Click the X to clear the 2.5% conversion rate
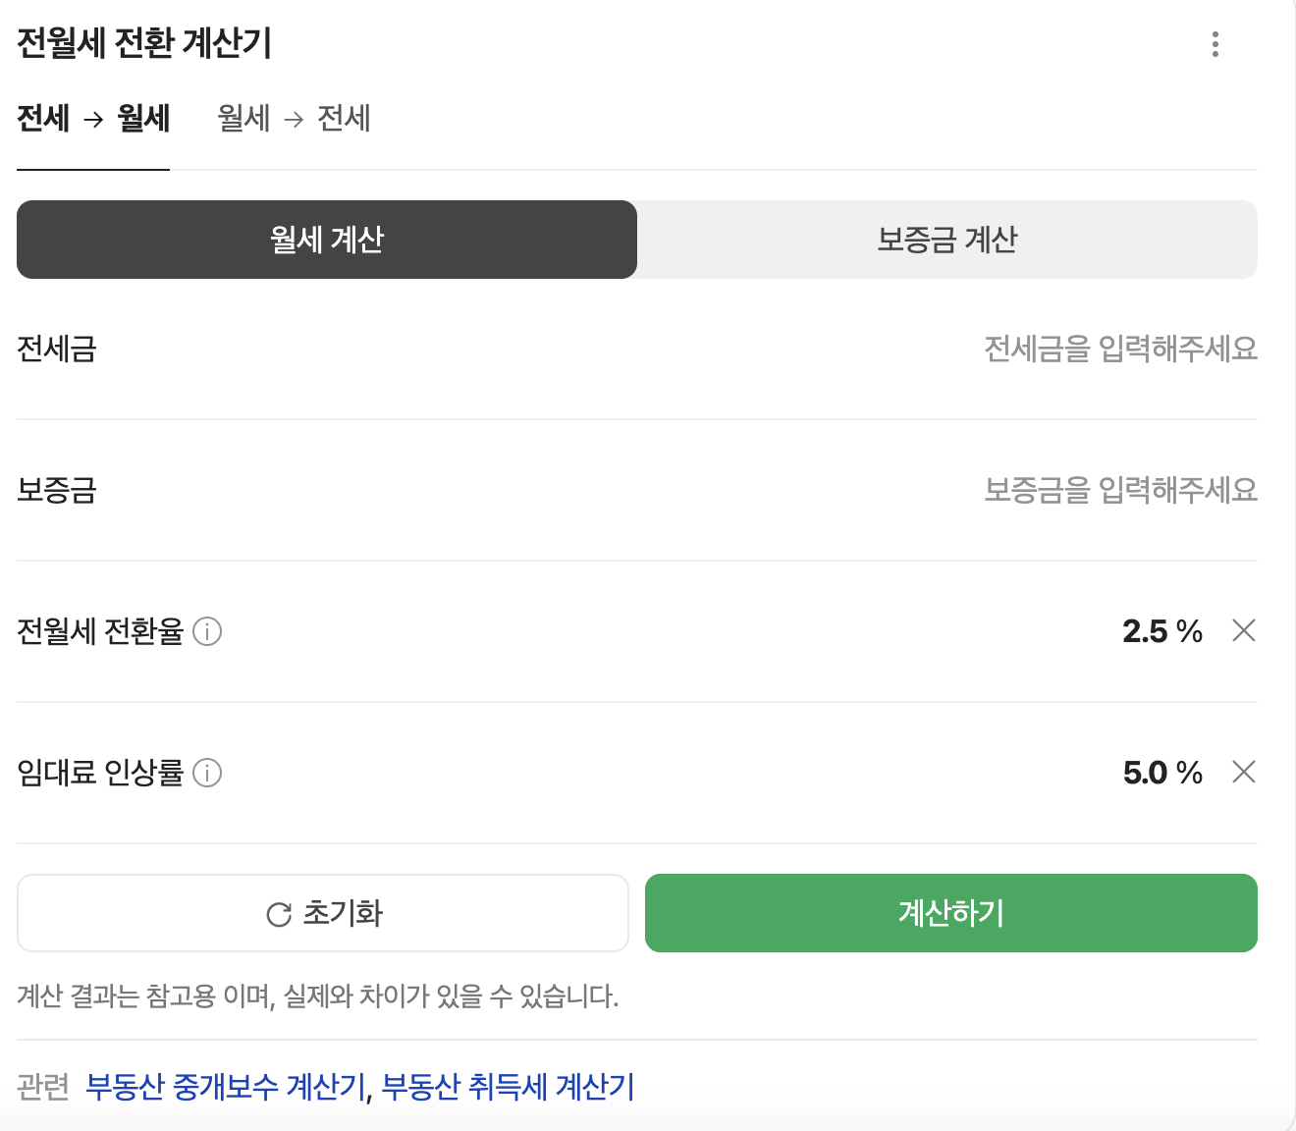Image resolution: width=1296 pixels, height=1131 pixels. tap(1243, 632)
